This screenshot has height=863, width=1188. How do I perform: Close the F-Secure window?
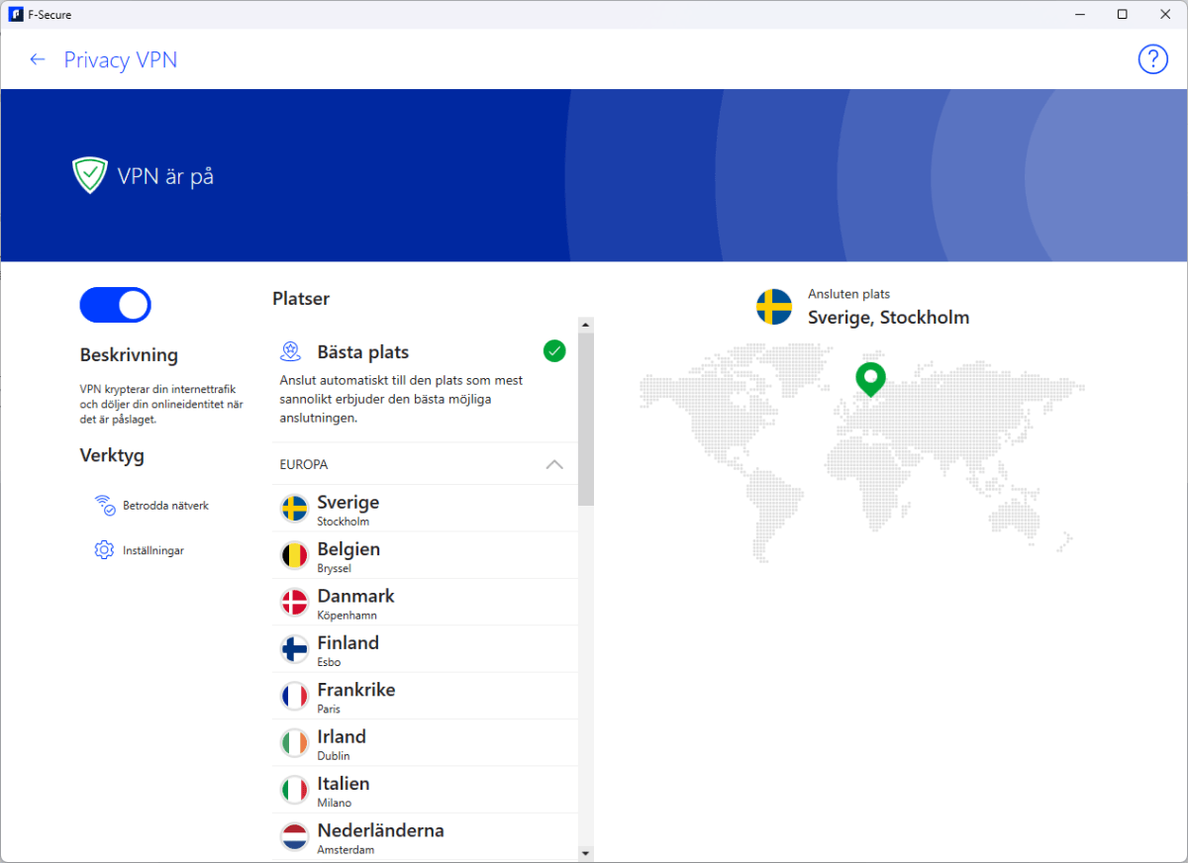click(1166, 14)
